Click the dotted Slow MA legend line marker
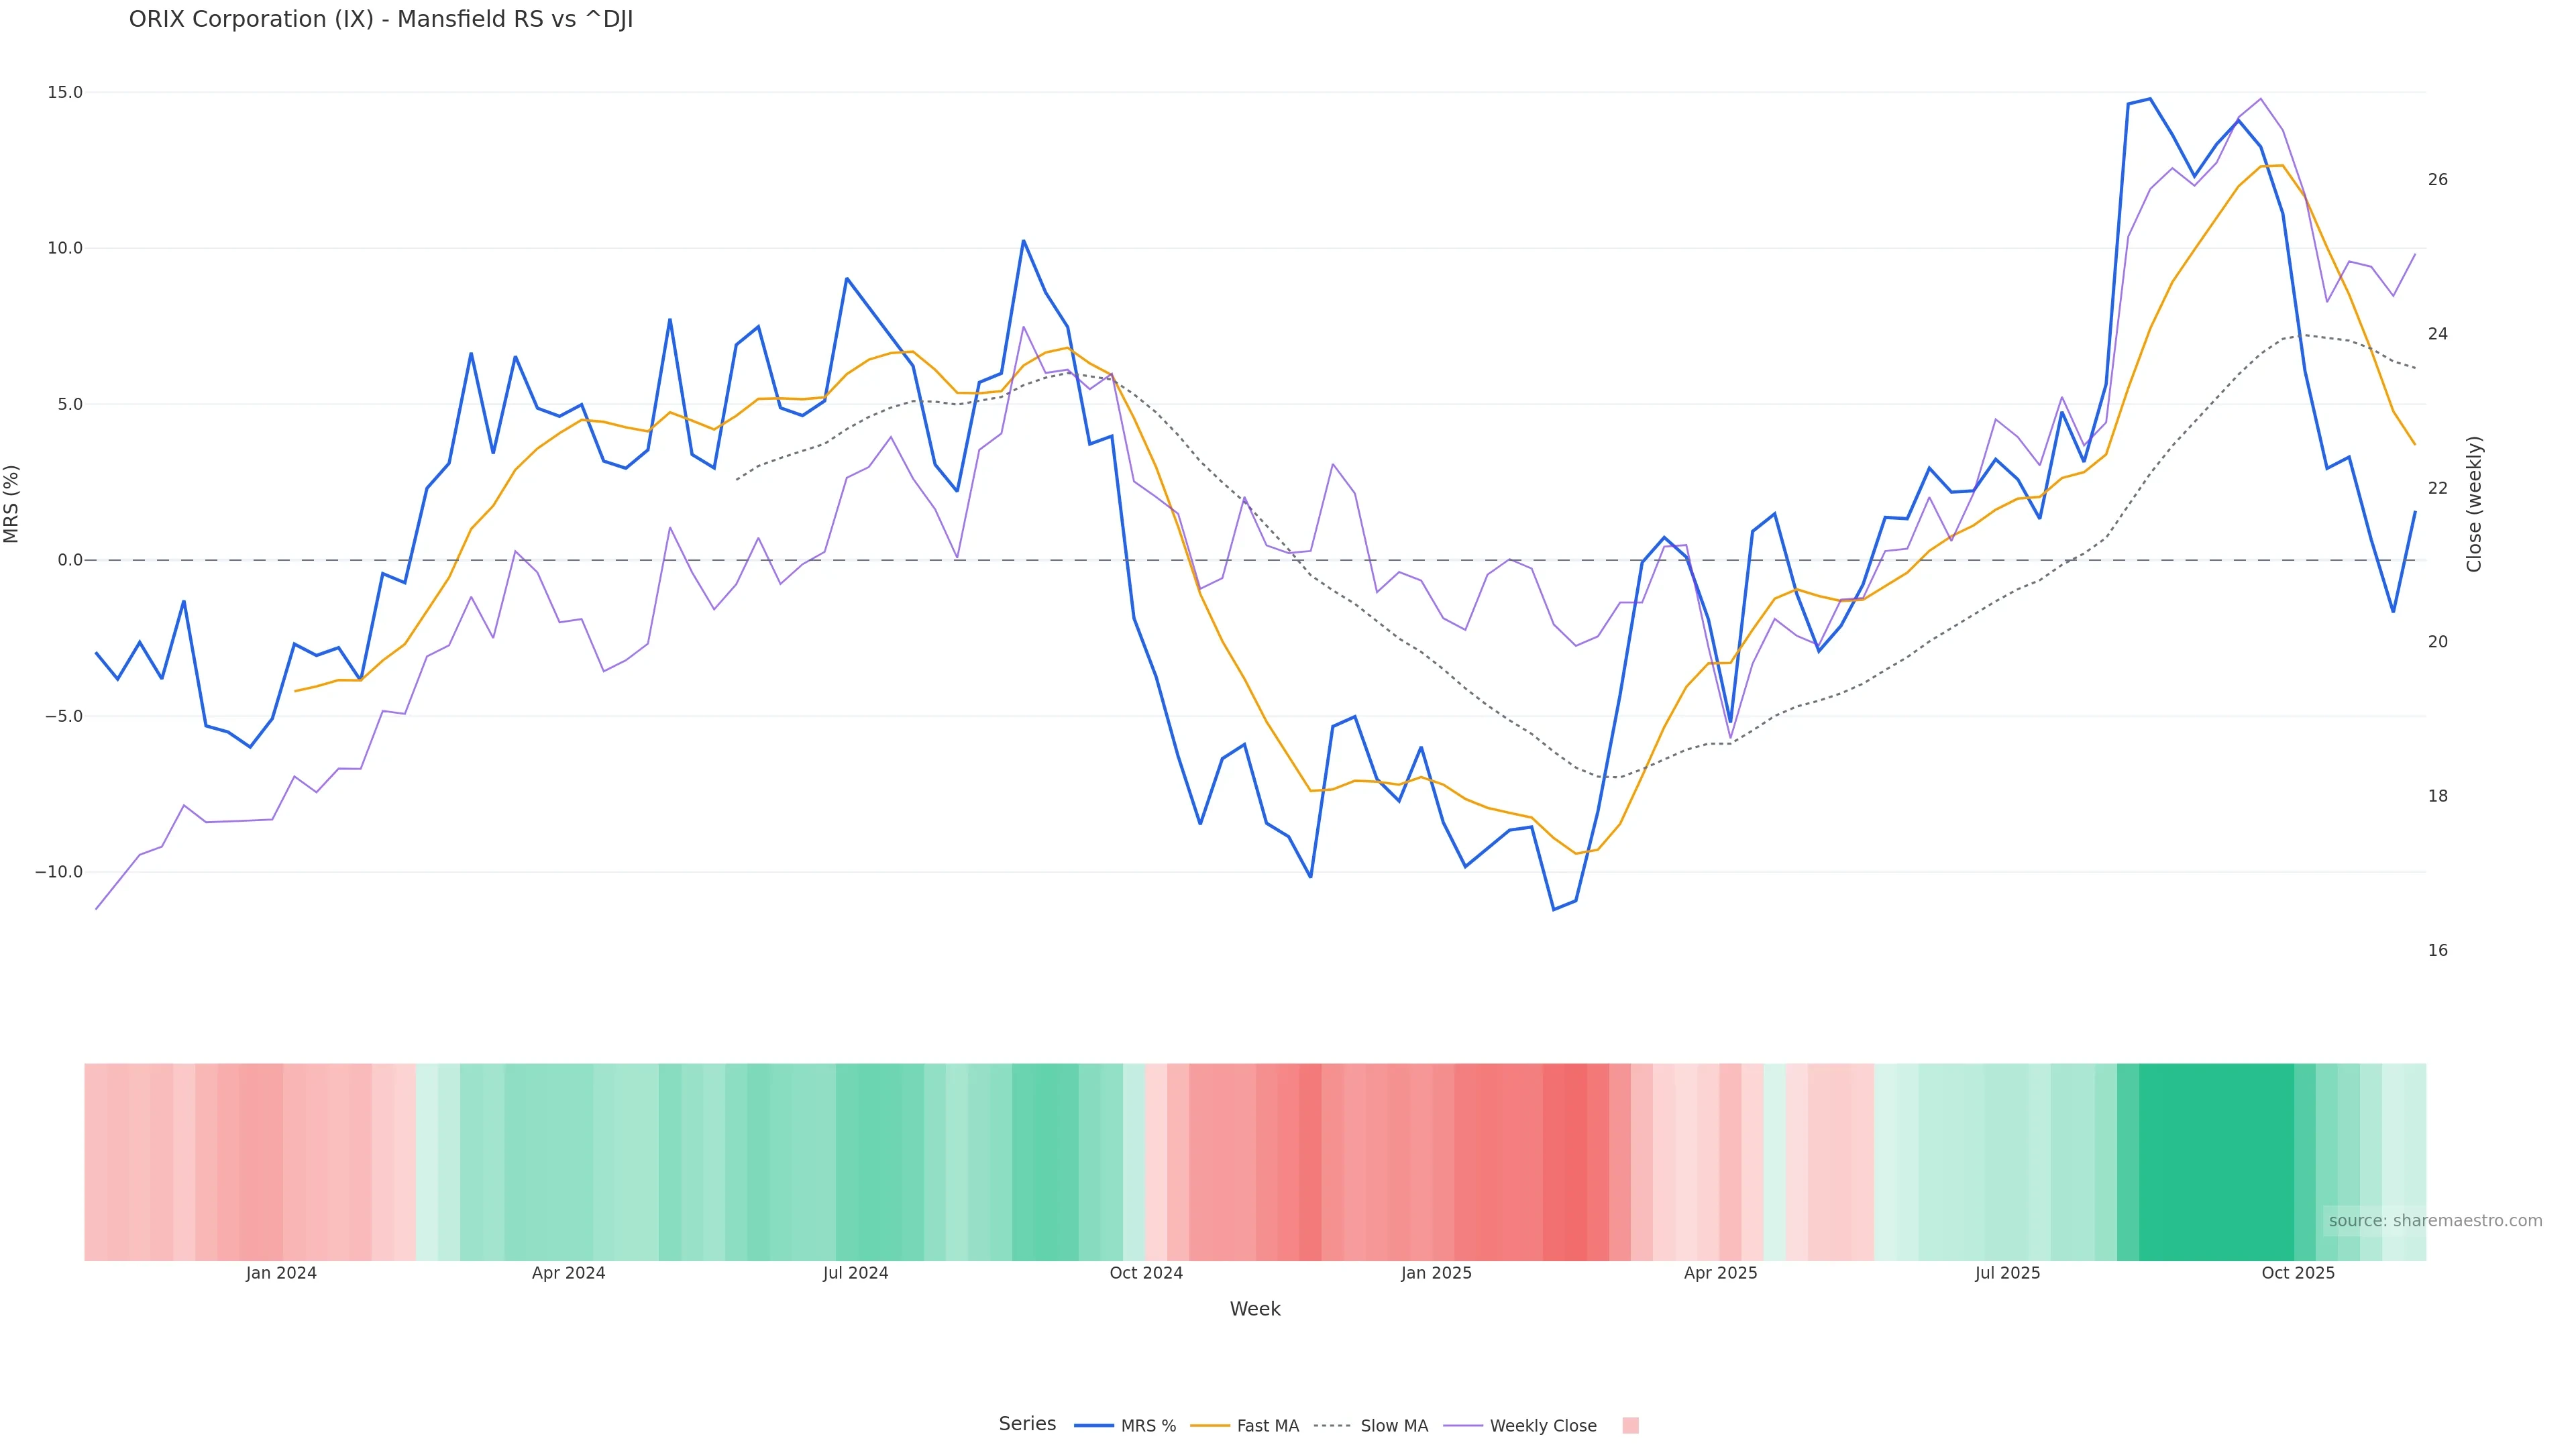Screen dimensions: 2576x1449 [1333, 1426]
